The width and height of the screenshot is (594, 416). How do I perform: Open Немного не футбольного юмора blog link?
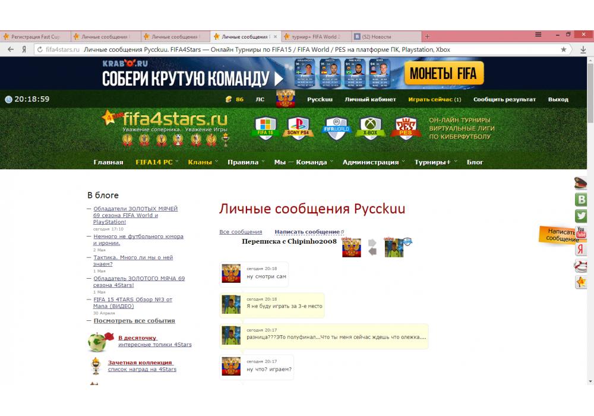(138, 239)
